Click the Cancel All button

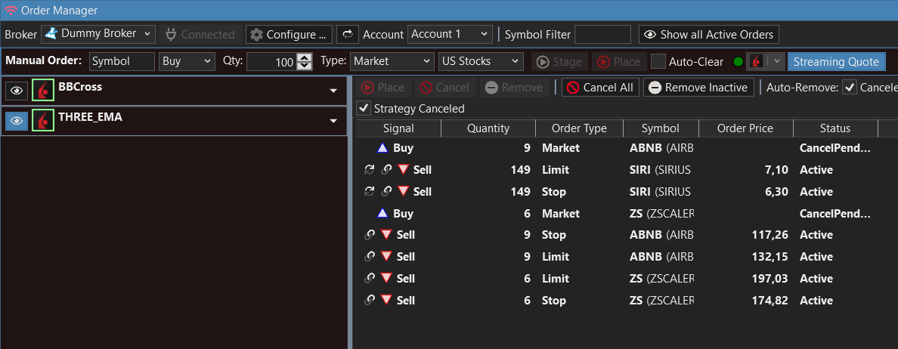pyautogui.click(x=600, y=88)
